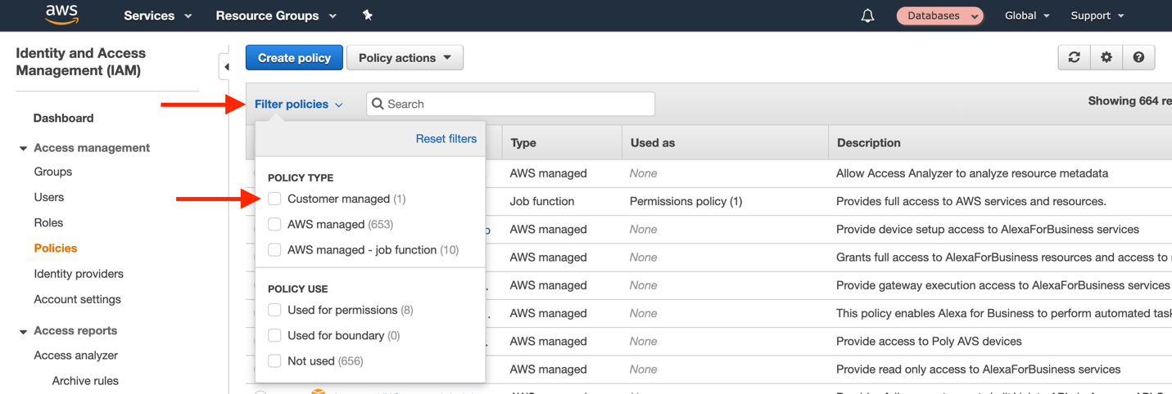This screenshot has height=394, width=1172.
Task: Click the pin shortcut icon in top bar
Action: click(367, 15)
